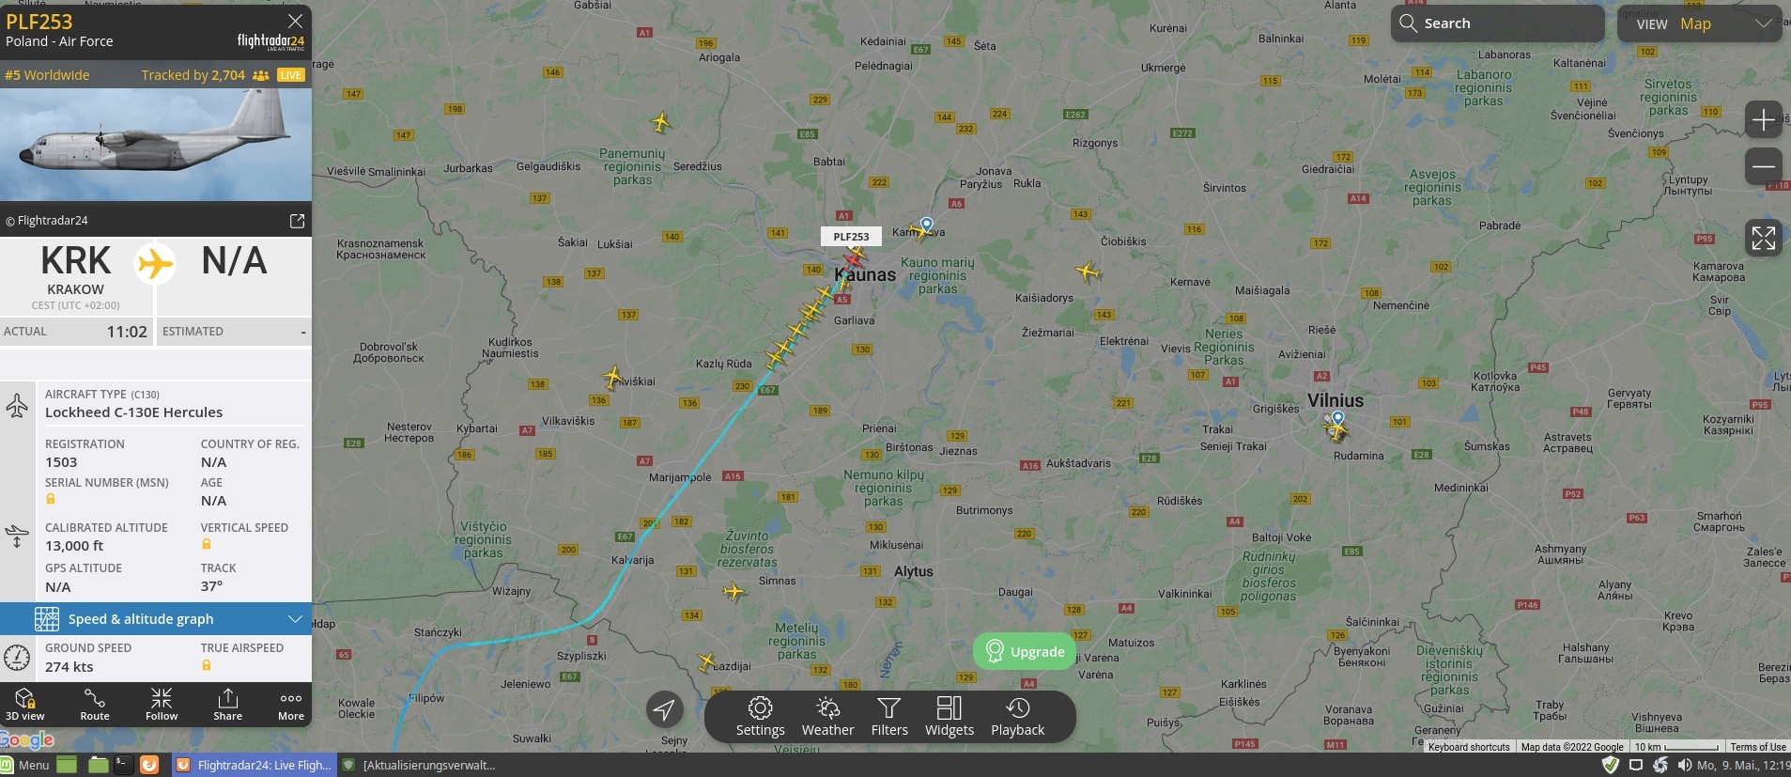Follow the PLF253 aircraft
1791x777 pixels.
pos(162,704)
